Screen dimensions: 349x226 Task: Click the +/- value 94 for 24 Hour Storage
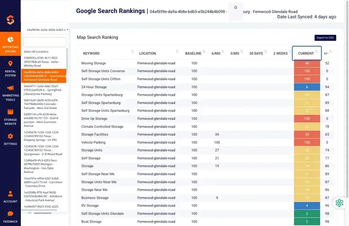point(327,87)
